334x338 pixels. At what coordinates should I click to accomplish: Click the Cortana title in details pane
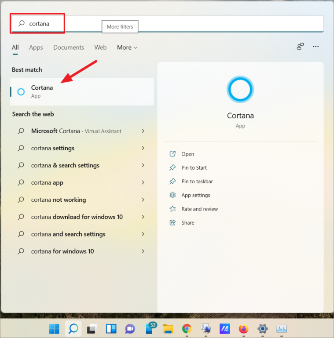pos(240,116)
